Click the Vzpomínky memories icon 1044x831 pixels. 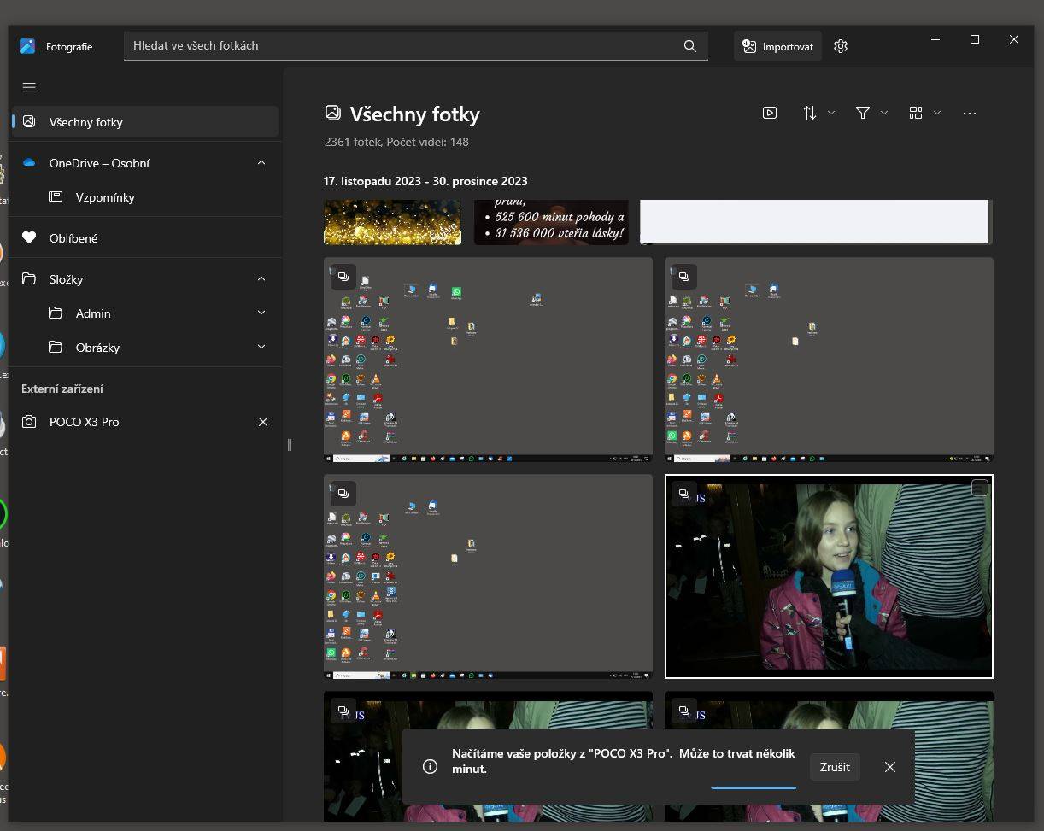56,196
